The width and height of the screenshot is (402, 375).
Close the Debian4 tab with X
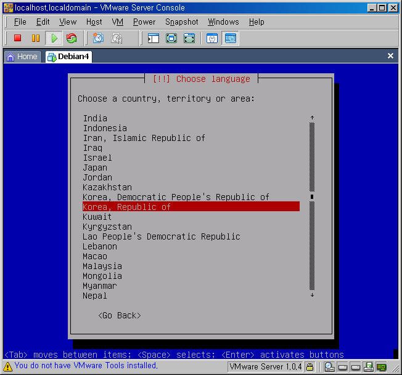[390, 56]
